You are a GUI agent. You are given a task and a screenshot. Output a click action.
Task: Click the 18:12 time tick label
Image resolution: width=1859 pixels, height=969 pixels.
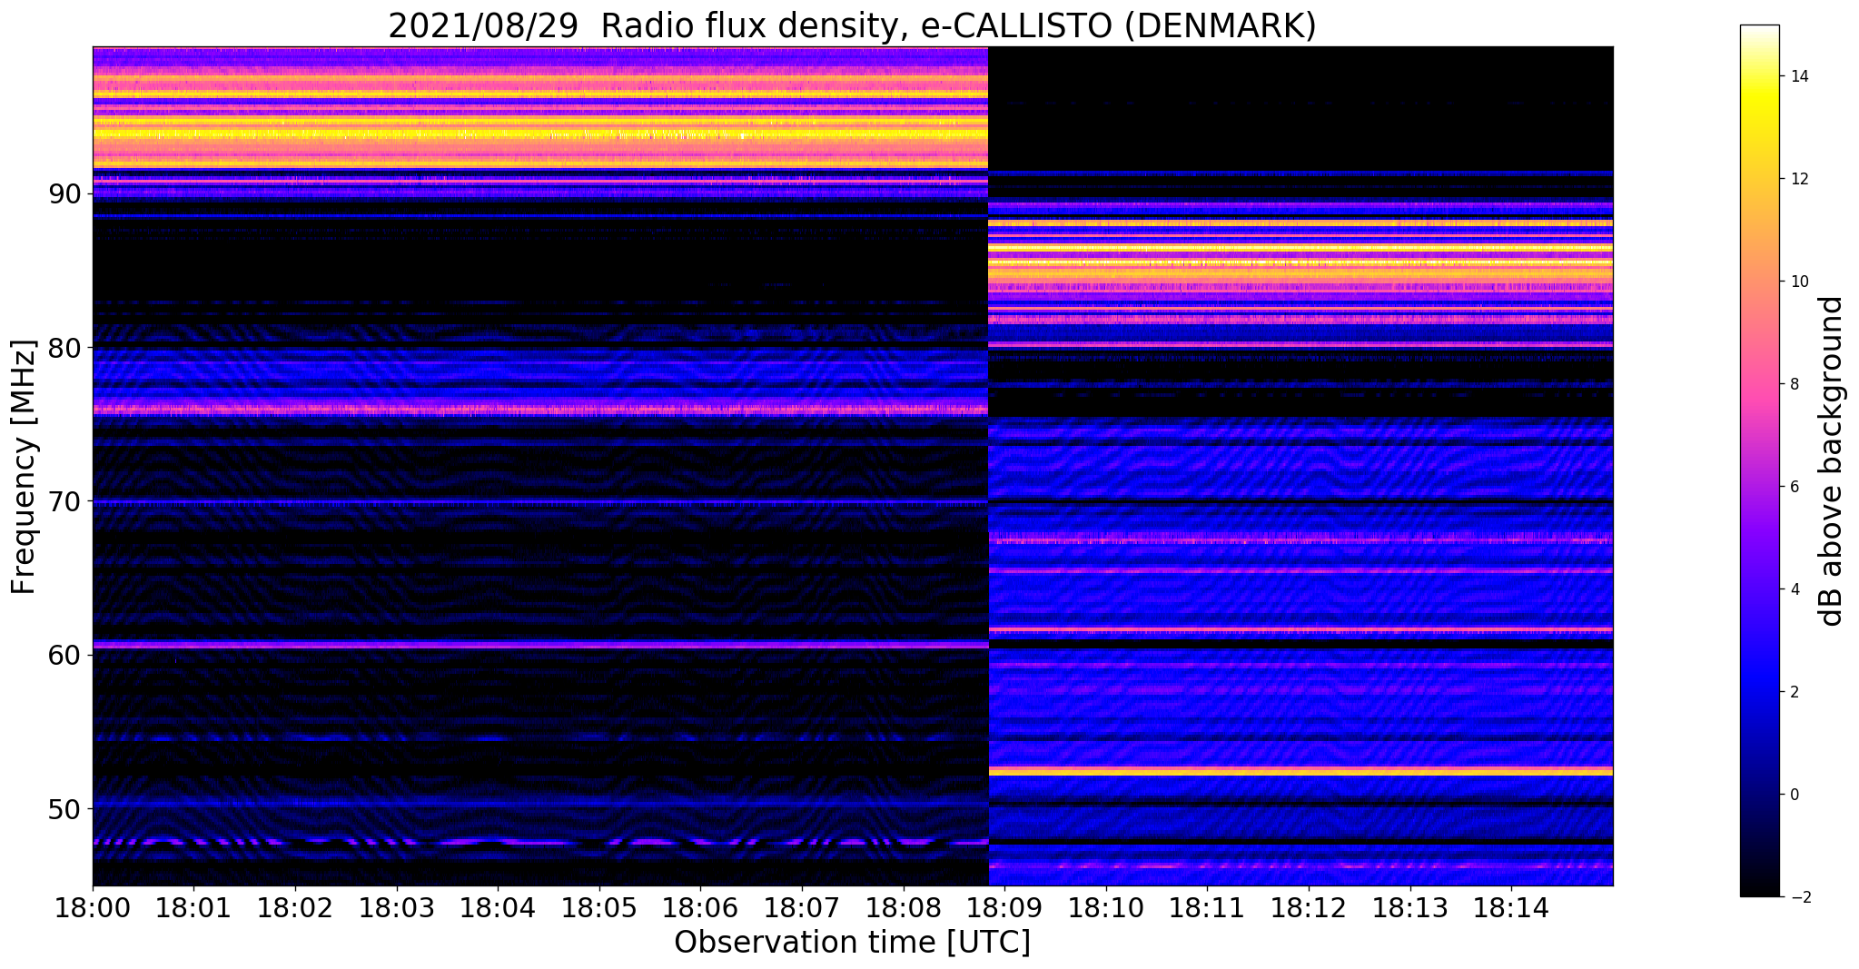click(x=1309, y=908)
